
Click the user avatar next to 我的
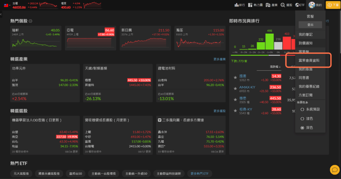(x=312, y=5)
